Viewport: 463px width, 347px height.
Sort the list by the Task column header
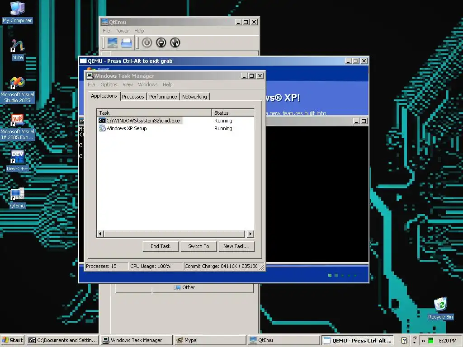pyautogui.click(x=154, y=113)
